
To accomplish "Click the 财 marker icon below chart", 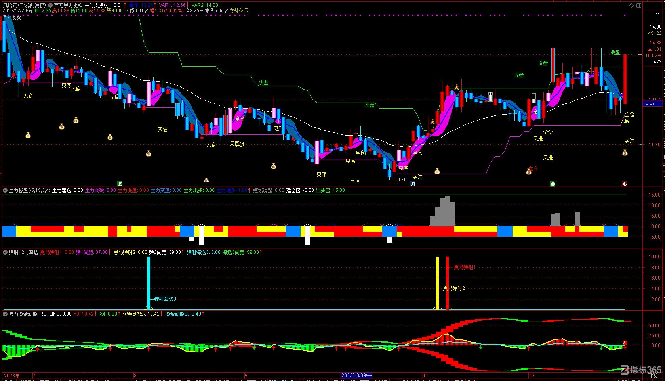I will tap(413, 184).
